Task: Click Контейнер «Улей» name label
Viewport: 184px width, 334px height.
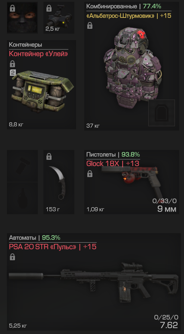Action: click(38, 54)
